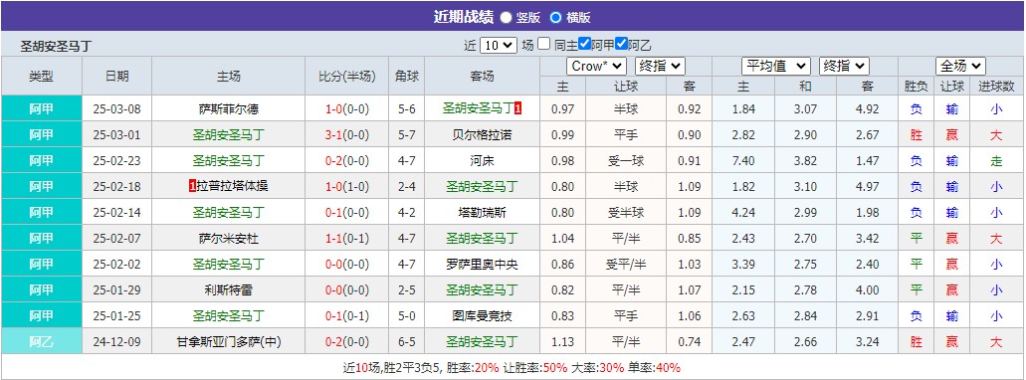Click the 比分(半场) column header
The image size is (1026, 380).
346,76
